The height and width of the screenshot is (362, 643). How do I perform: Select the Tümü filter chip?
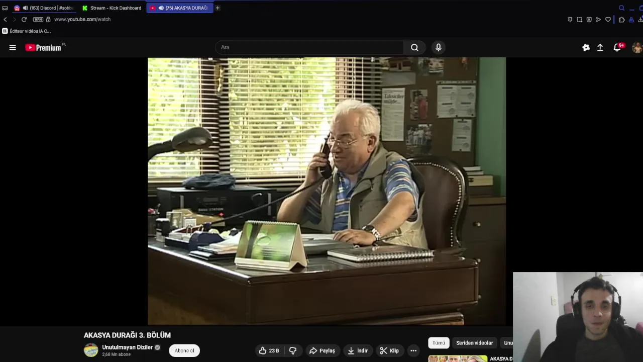439,343
